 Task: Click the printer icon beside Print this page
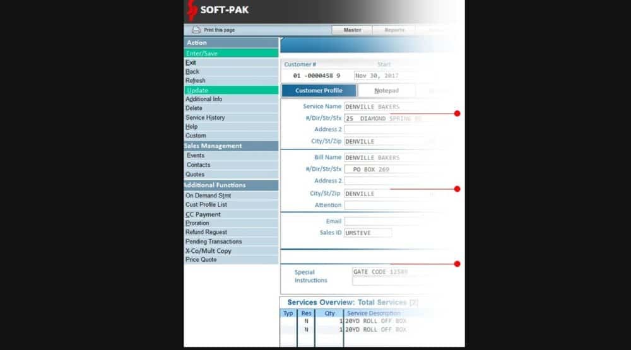point(196,30)
